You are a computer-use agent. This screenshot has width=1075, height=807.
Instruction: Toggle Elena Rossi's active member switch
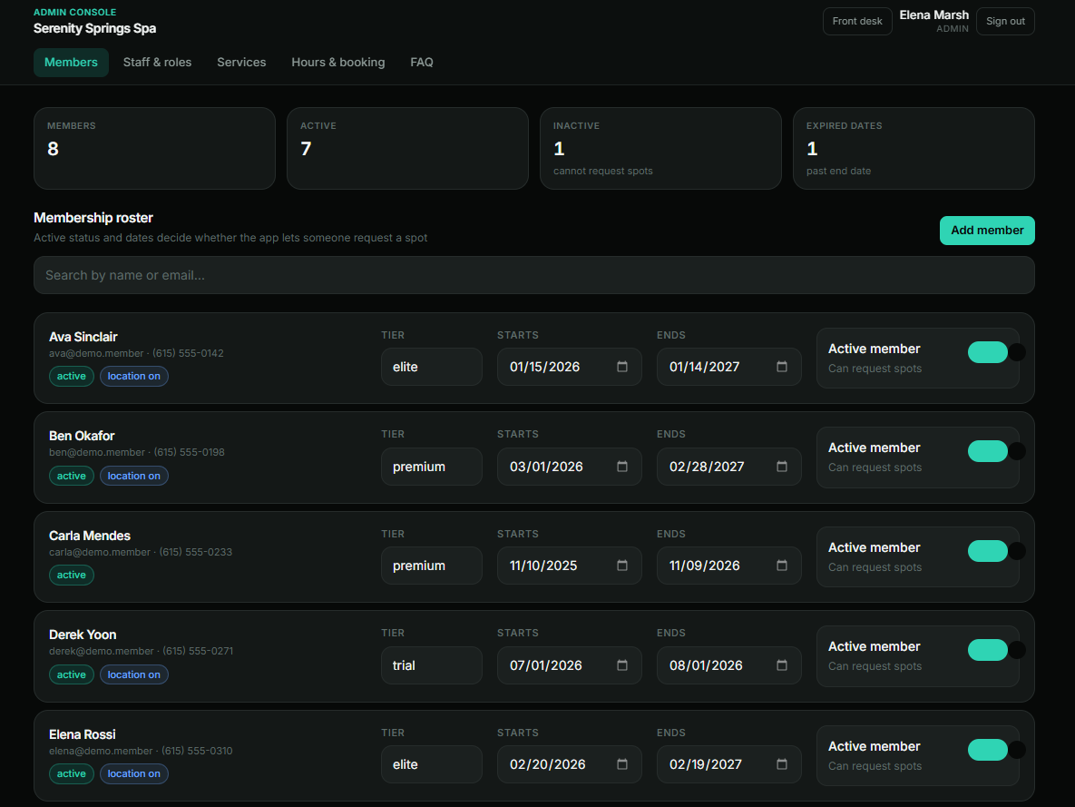(x=988, y=750)
